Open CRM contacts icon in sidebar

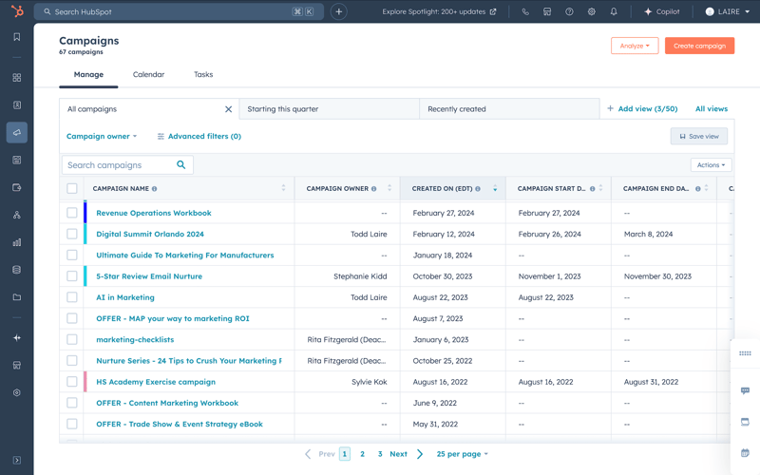[17, 105]
